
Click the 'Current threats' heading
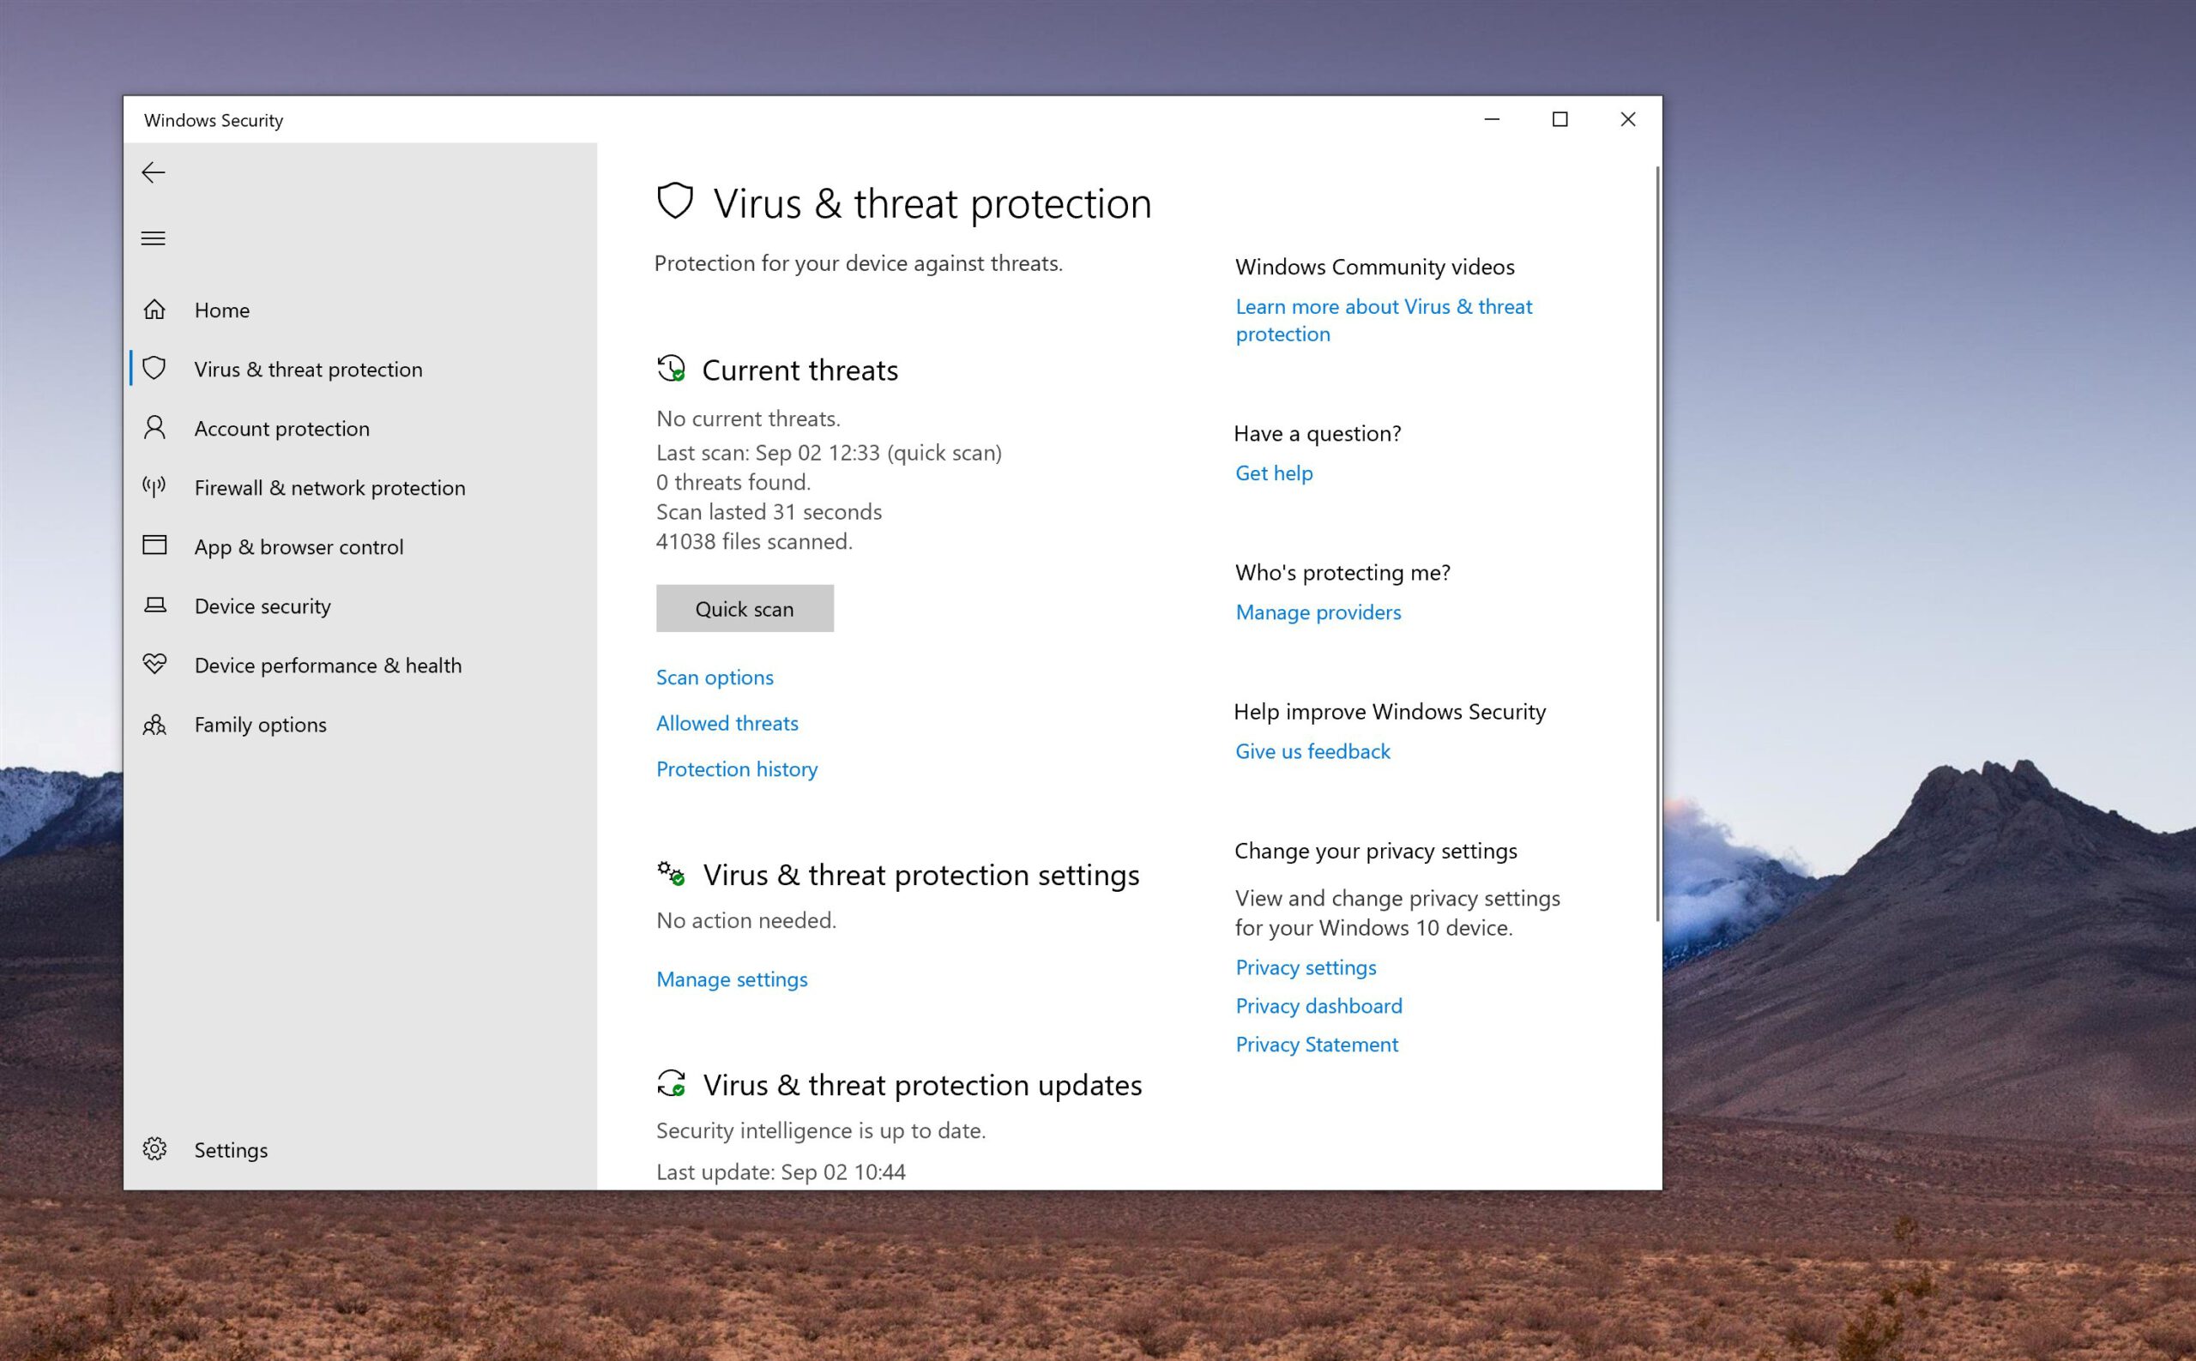(x=799, y=370)
